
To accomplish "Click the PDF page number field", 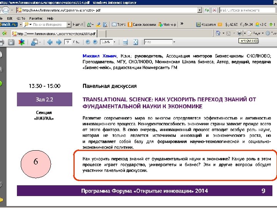I will [x=68, y=42].
